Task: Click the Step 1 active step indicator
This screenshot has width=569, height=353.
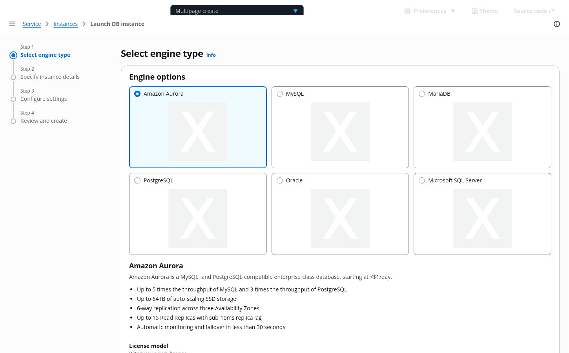Action: (x=13, y=55)
